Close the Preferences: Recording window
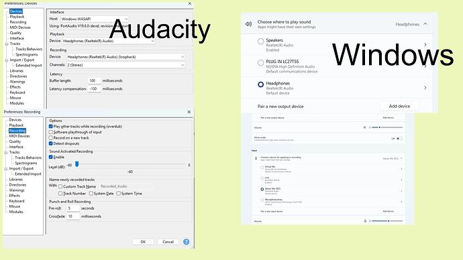The height and width of the screenshot is (260, 463). (x=189, y=112)
